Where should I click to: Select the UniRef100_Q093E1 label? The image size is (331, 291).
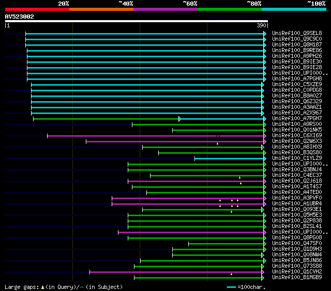tap(297, 209)
